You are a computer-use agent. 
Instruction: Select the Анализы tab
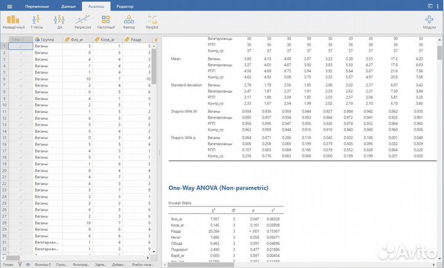(96, 6)
